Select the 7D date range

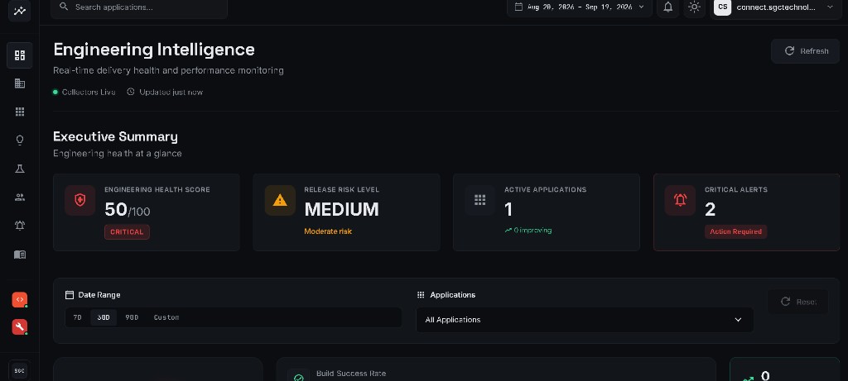point(77,317)
